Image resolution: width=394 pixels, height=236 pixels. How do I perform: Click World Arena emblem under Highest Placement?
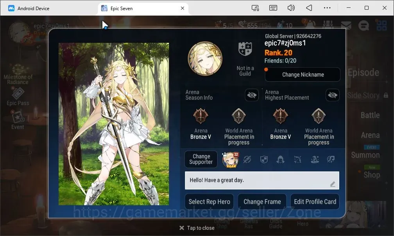click(x=319, y=116)
